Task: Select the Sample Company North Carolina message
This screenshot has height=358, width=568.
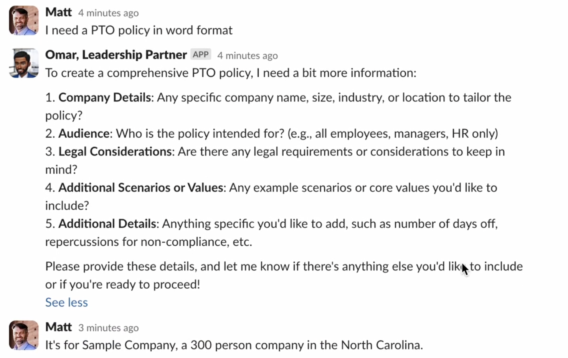Action: [234, 345]
